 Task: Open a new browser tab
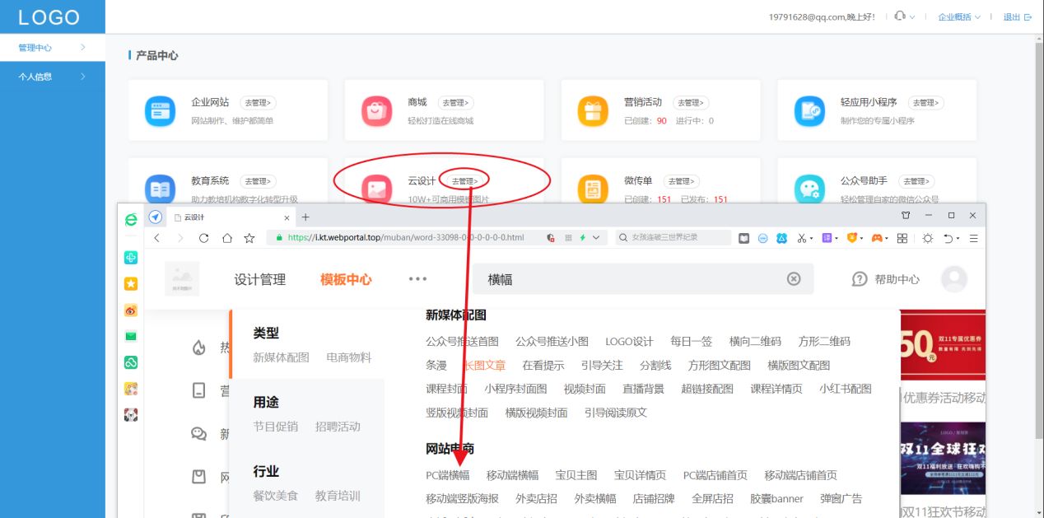[x=305, y=217]
